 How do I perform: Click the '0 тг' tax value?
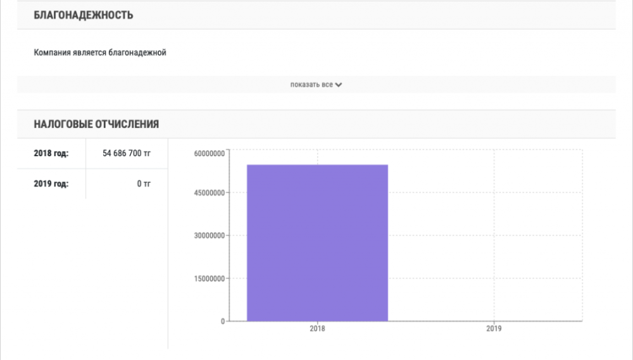click(144, 184)
